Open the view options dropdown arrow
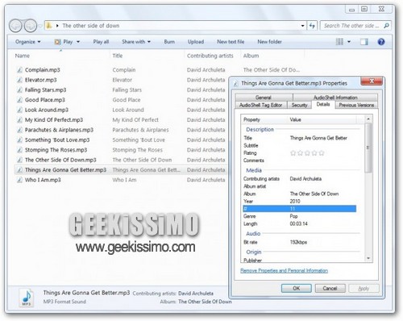The image size is (403, 321). pos(349,42)
